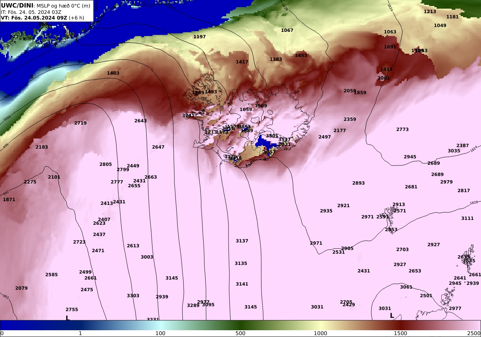The height and width of the screenshot is (337, 481).
Task: Click the 500 label on the colour scale
Action: click(x=240, y=333)
